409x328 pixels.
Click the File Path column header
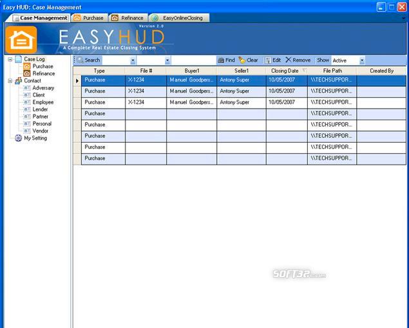coord(332,71)
